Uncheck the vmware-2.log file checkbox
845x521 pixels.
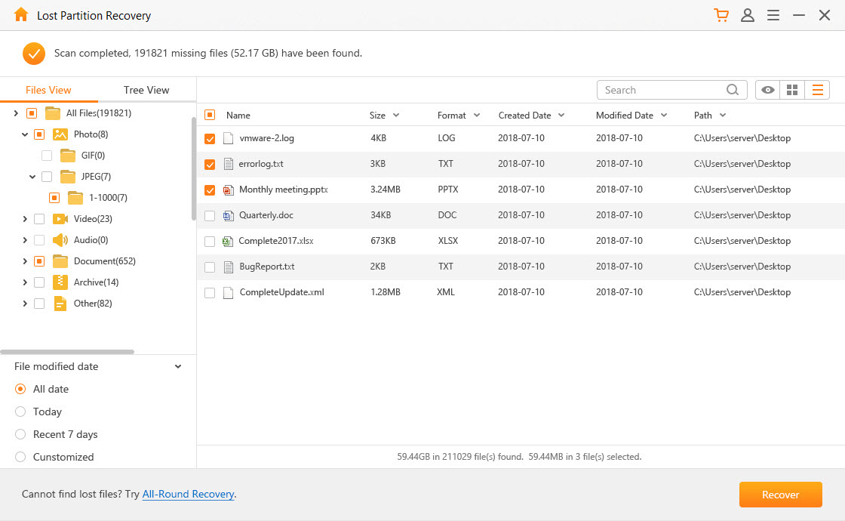point(210,139)
